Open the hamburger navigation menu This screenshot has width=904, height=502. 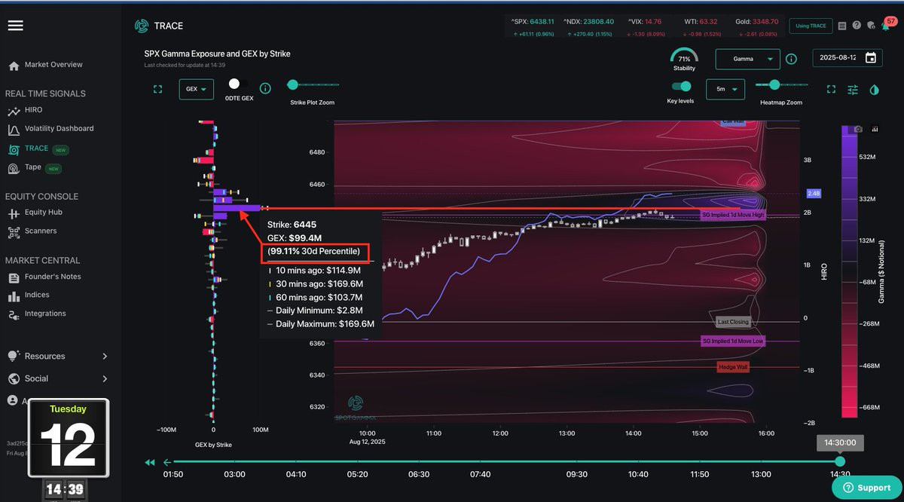pos(15,26)
